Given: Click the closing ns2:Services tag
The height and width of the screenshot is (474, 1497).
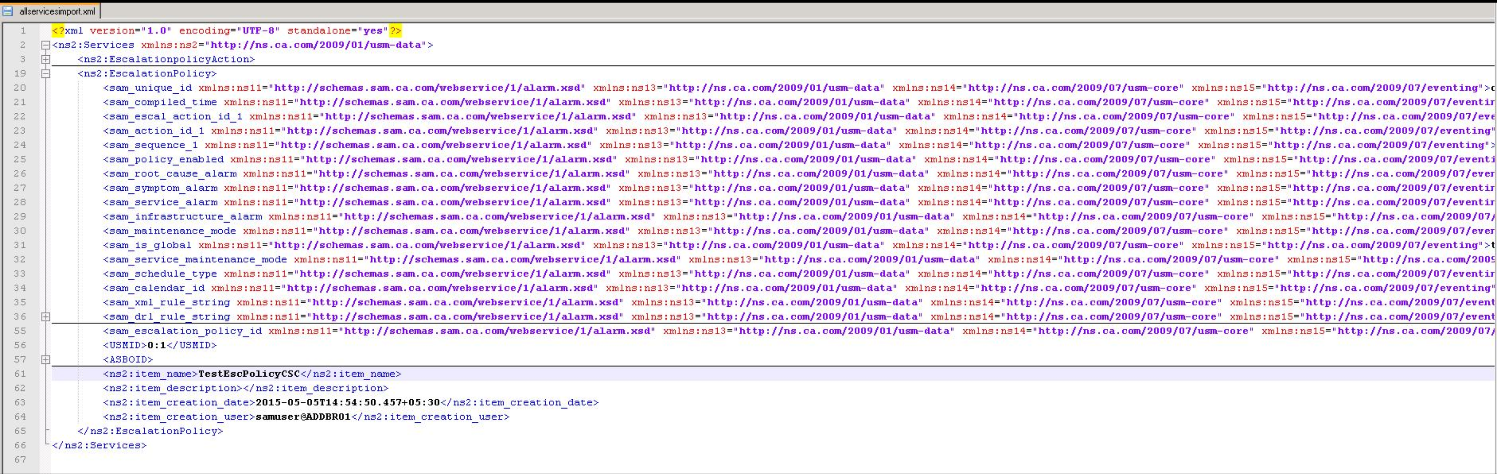Looking at the screenshot, I should pos(99,446).
